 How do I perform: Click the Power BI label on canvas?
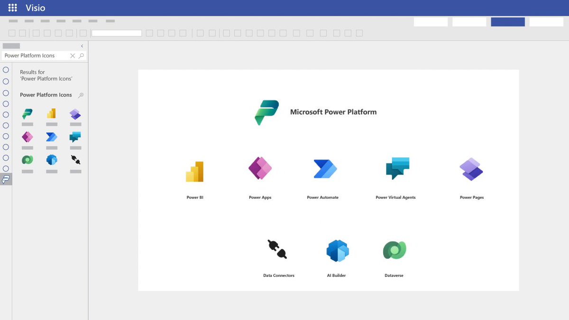(x=195, y=197)
